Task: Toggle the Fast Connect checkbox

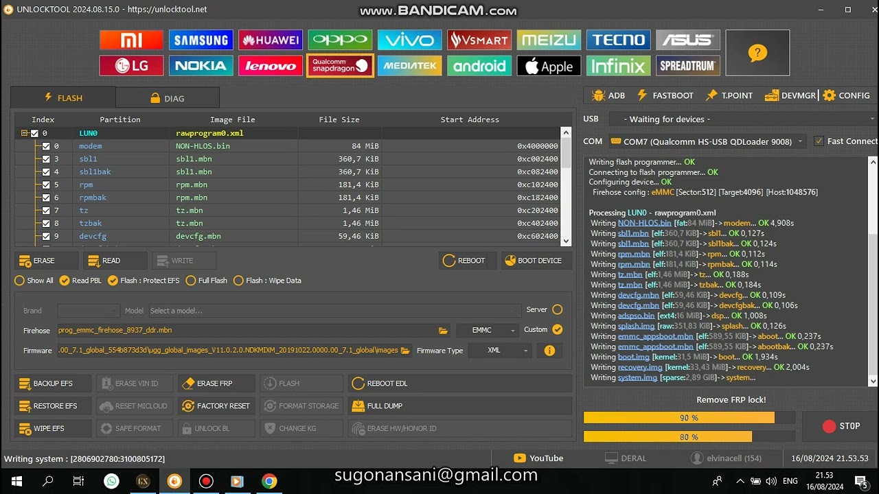Action: 819,141
